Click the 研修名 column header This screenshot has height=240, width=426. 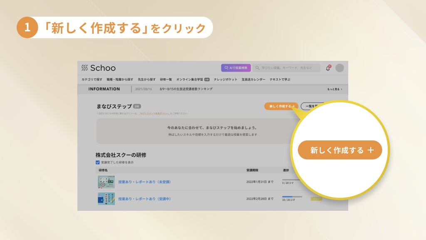(x=103, y=170)
